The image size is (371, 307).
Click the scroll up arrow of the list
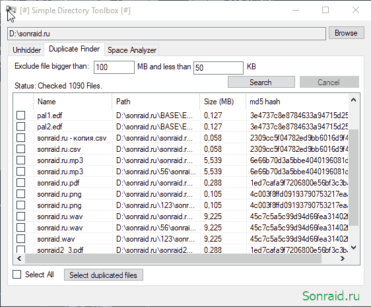pos(353,100)
